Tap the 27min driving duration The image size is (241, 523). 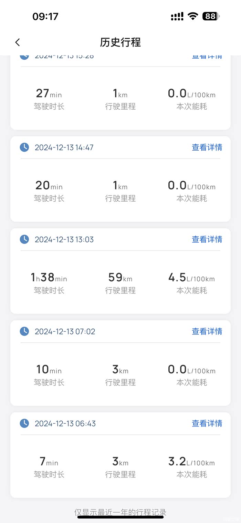tap(49, 93)
